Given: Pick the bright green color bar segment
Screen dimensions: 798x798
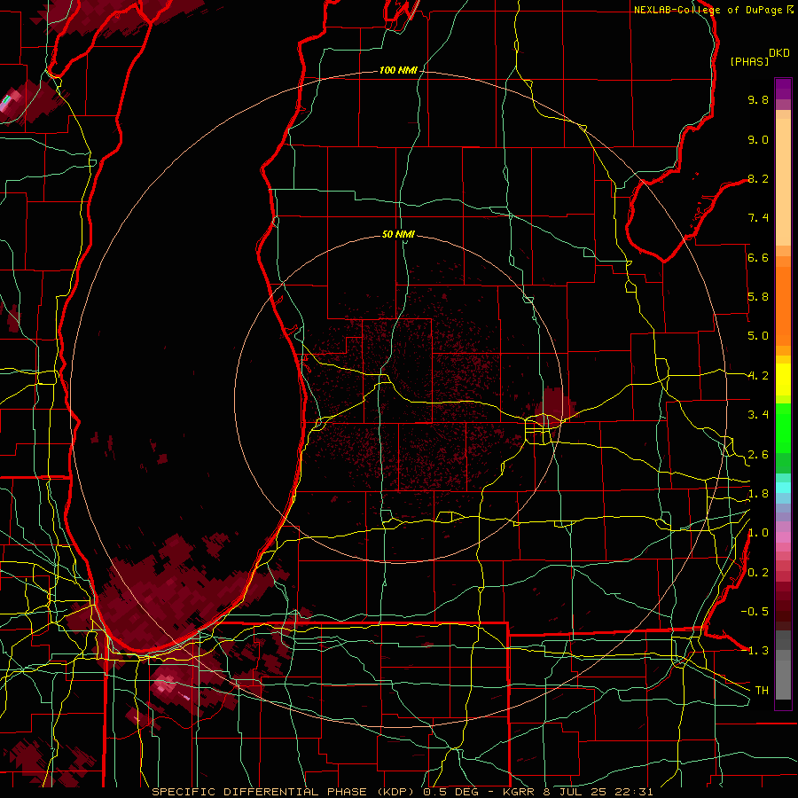Looking at the screenshot, I should click(783, 428).
